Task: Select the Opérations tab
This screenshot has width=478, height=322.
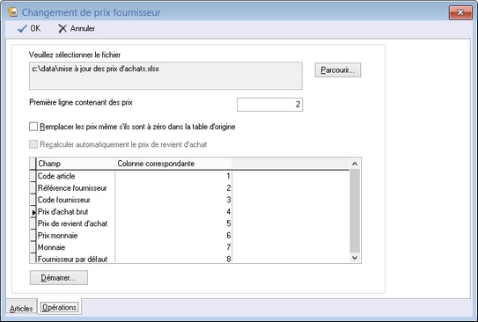Action: (x=60, y=307)
